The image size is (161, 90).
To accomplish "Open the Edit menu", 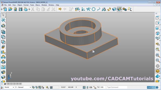I will 10,5.
